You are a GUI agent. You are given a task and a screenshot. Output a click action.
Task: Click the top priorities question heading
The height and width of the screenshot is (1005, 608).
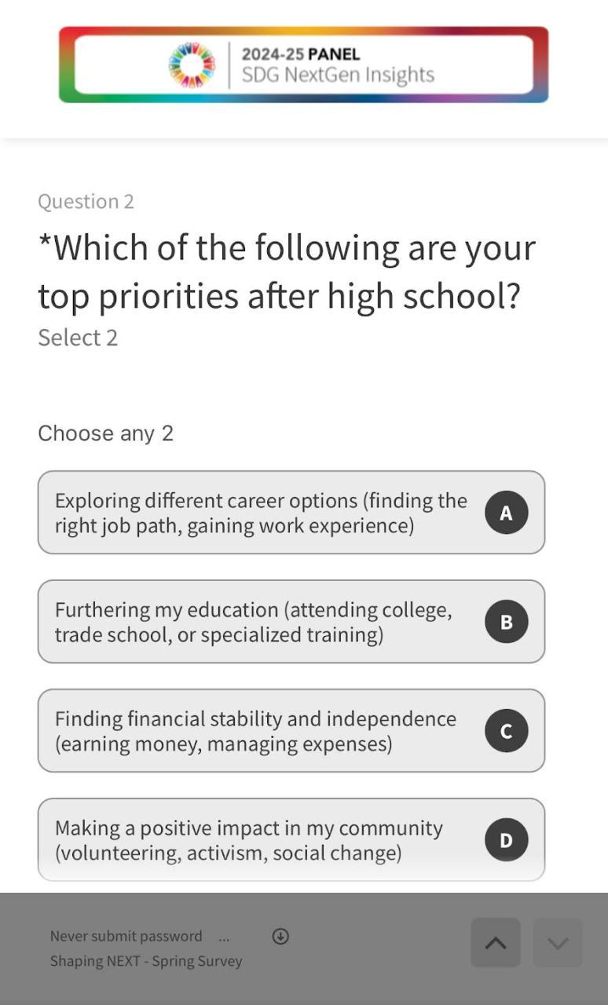click(x=287, y=272)
